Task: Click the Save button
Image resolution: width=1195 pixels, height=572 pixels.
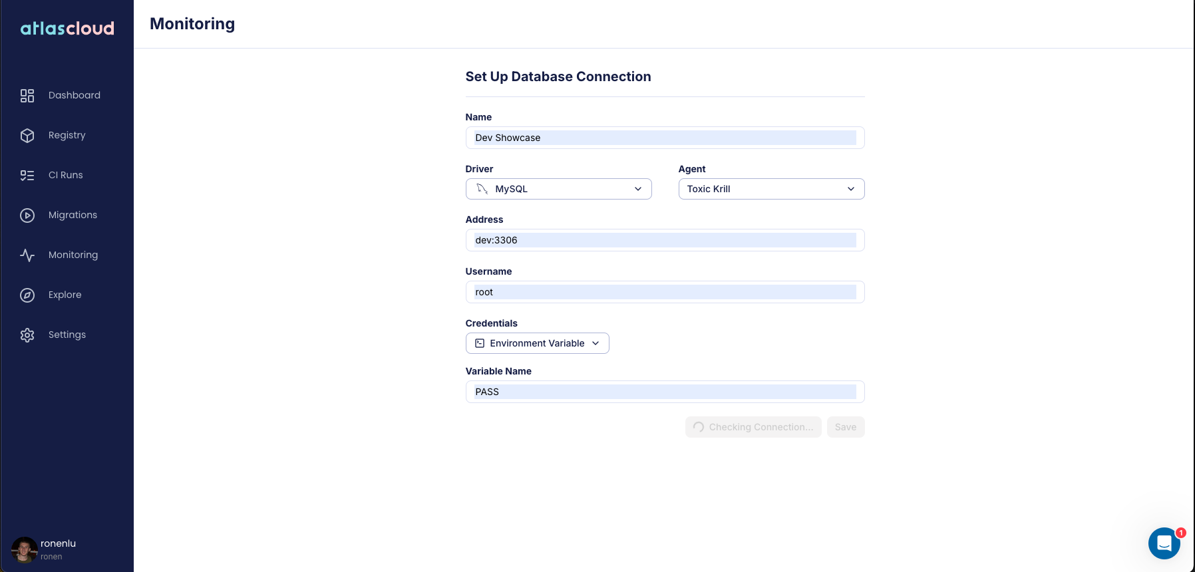Action: coord(846,427)
